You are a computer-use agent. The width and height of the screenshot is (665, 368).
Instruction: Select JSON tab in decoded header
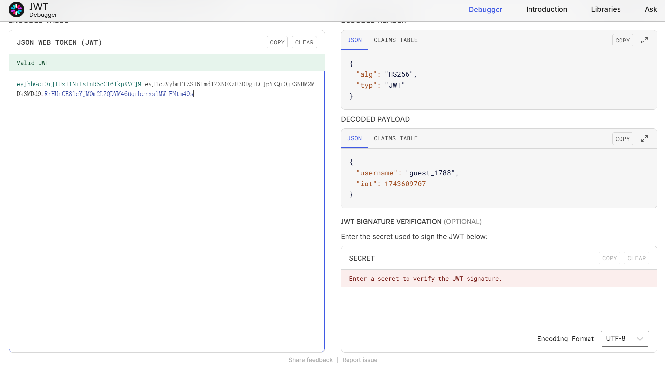354,40
